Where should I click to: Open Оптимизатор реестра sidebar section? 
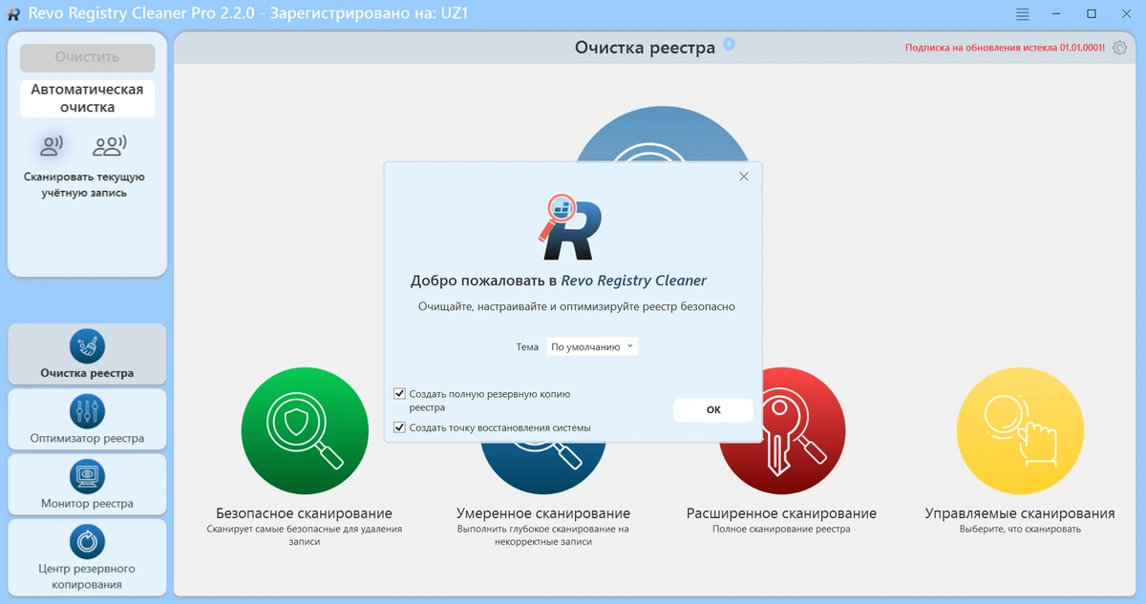87,419
